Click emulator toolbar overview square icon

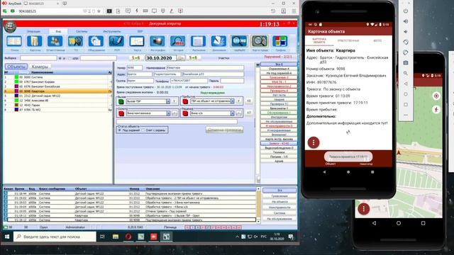406,104
